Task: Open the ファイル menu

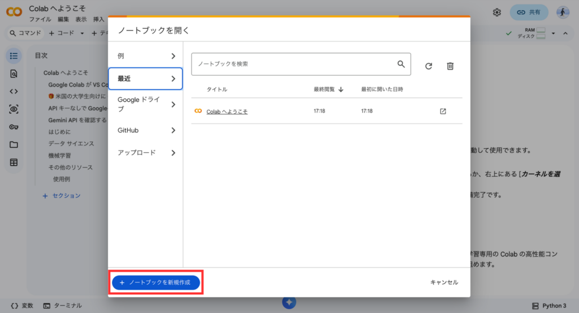Action: click(40, 20)
